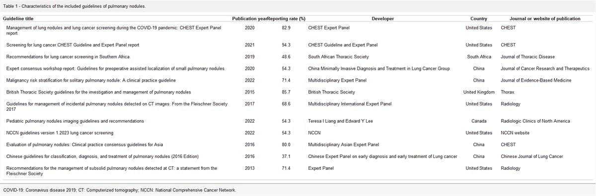Click the 'CHEST Expert Panel' developer cell

click(329, 28)
